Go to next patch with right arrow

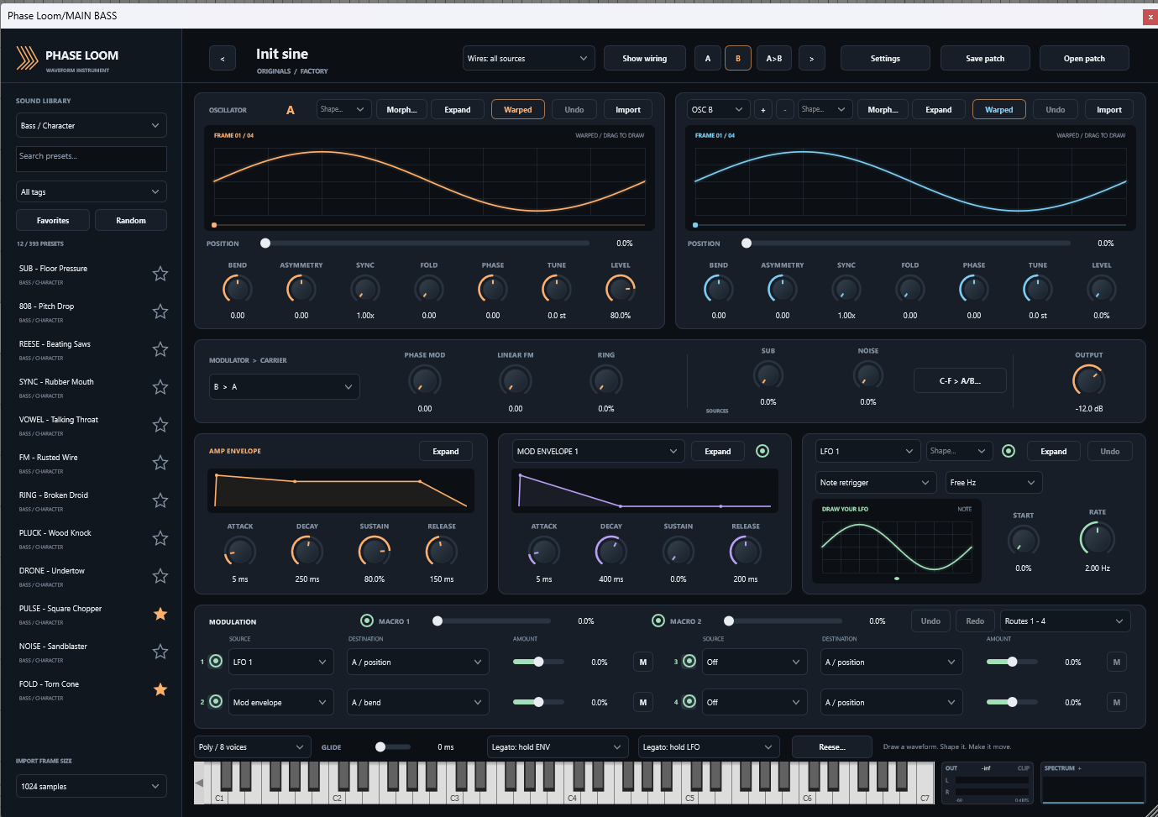811,59
